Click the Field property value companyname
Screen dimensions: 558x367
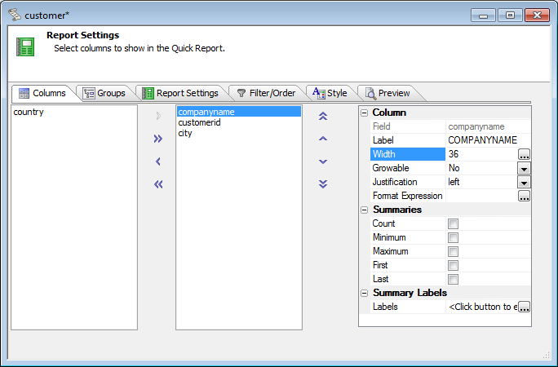(x=488, y=126)
